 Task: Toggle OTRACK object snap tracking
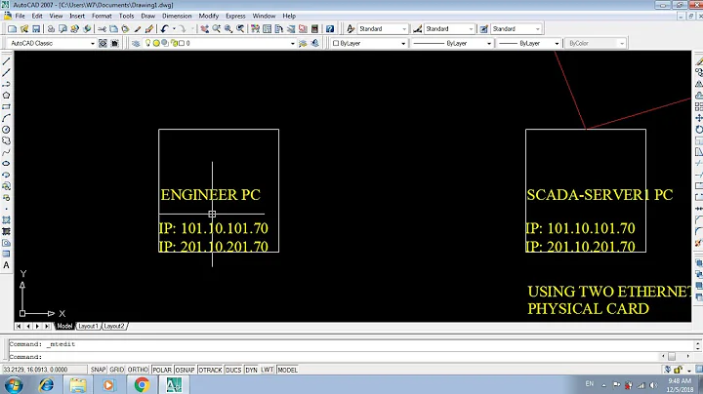210,370
